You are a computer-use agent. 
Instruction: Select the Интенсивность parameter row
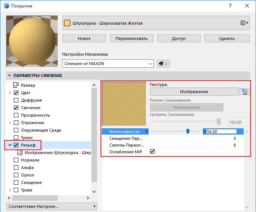click(173, 132)
